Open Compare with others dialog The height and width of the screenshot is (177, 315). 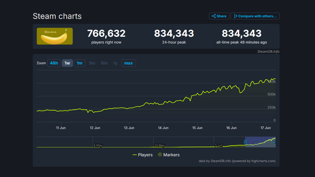[x=255, y=16]
